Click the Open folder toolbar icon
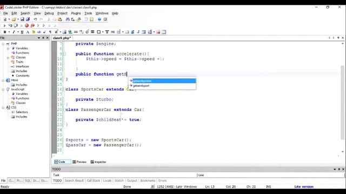346x194 pixels. (x=14, y=19)
